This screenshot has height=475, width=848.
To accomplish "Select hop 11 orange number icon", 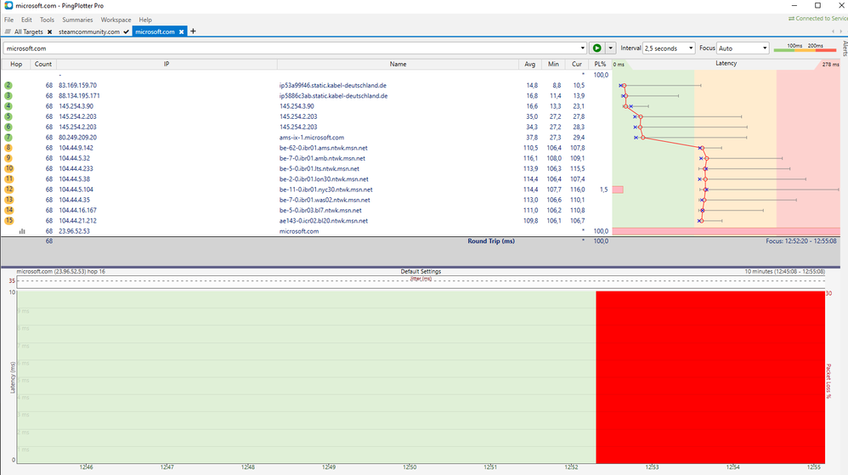I will click(8, 179).
